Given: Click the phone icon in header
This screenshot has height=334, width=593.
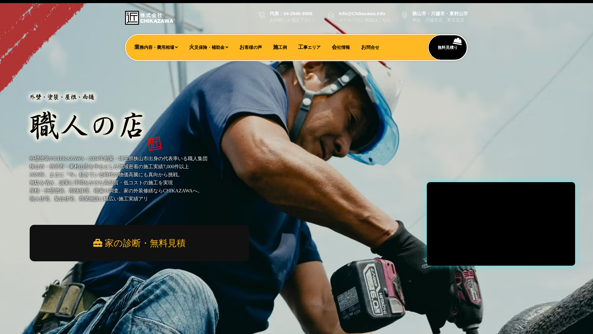Looking at the screenshot, I should pyautogui.click(x=262, y=15).
